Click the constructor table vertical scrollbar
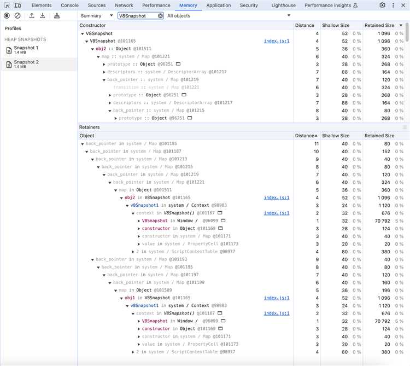The height and width of the screenshot is (366, 410). (407, 32)
